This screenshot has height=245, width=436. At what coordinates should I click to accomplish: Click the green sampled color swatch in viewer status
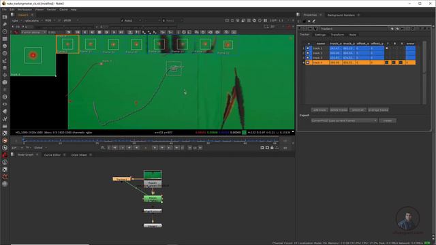(x=244, y=133)
